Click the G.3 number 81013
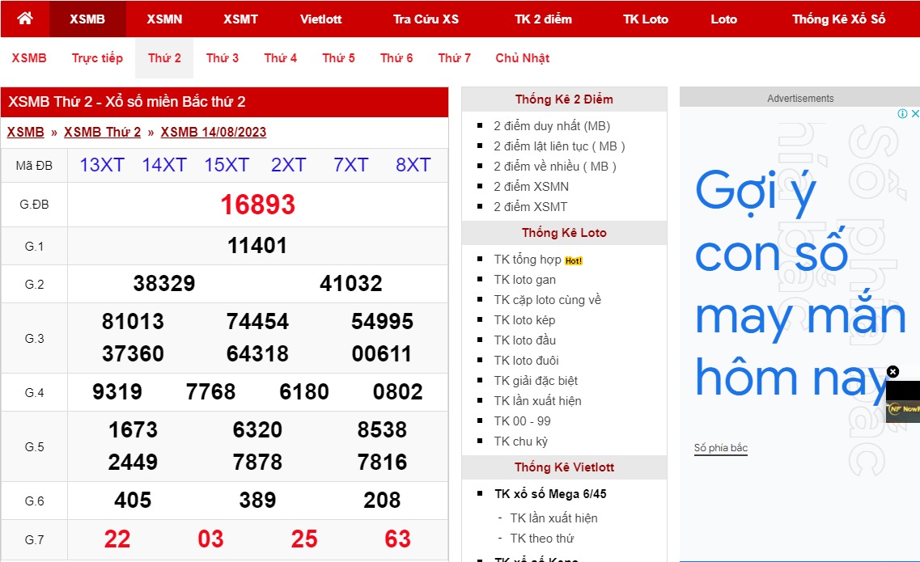 pos(133,322)
